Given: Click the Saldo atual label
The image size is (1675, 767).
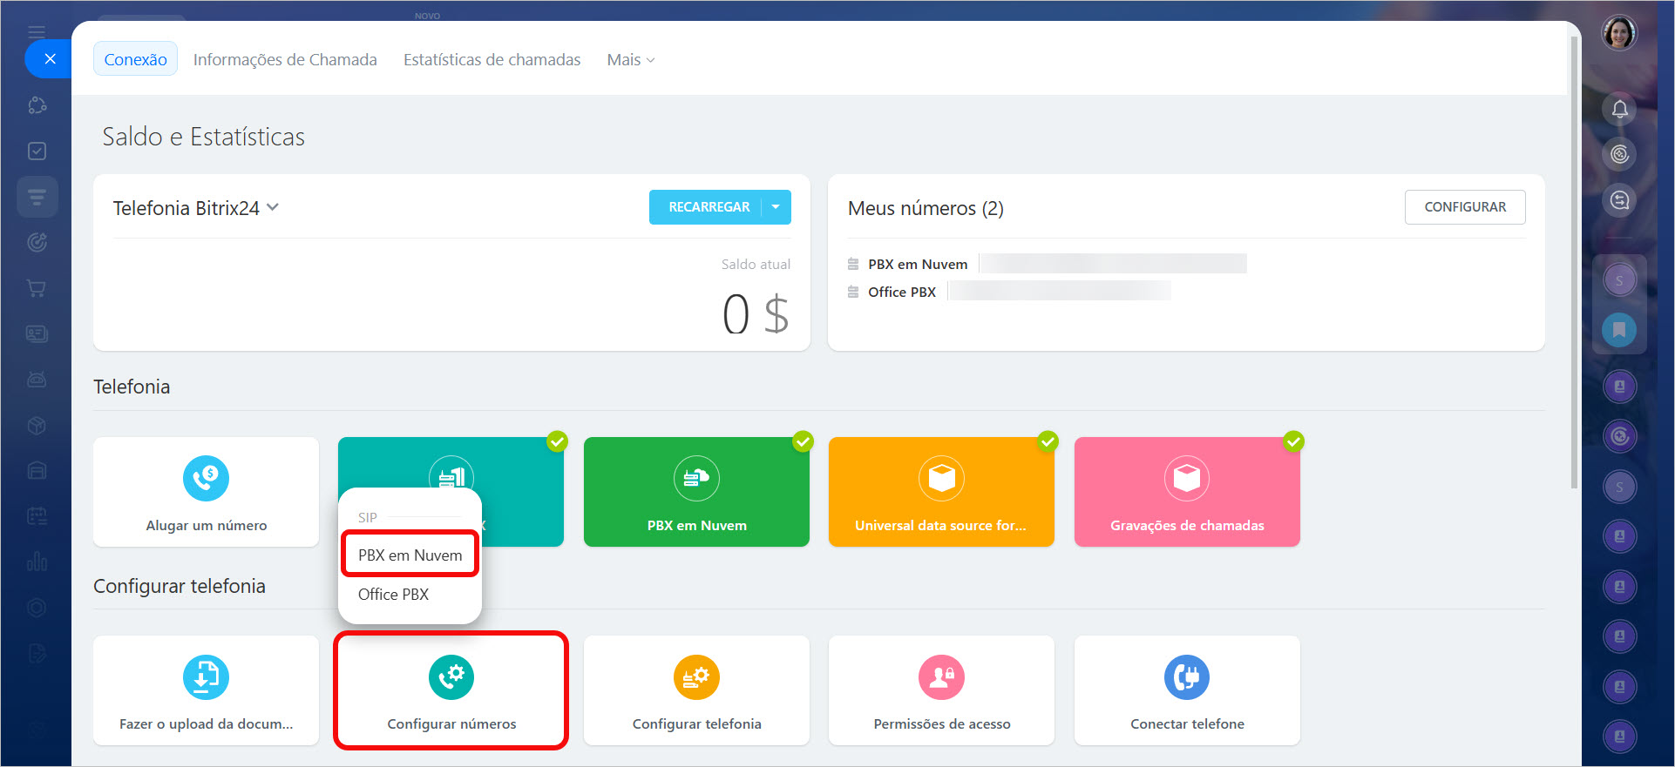Looking at the screenshot, I should click(756, 264).
